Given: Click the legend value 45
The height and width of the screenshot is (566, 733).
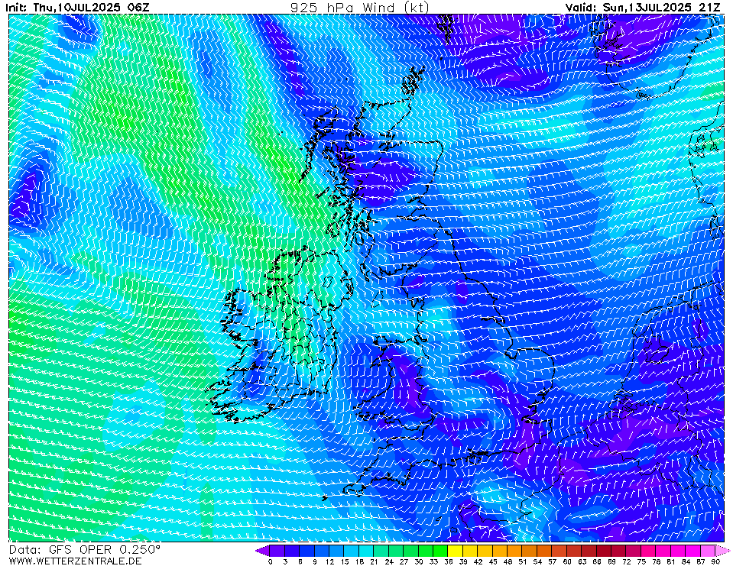Looking at the screenshot, I should coord(493,561).
